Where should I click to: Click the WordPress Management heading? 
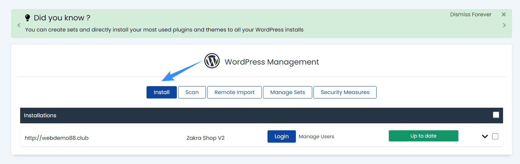pyautogui.click(x=272, y=62)
